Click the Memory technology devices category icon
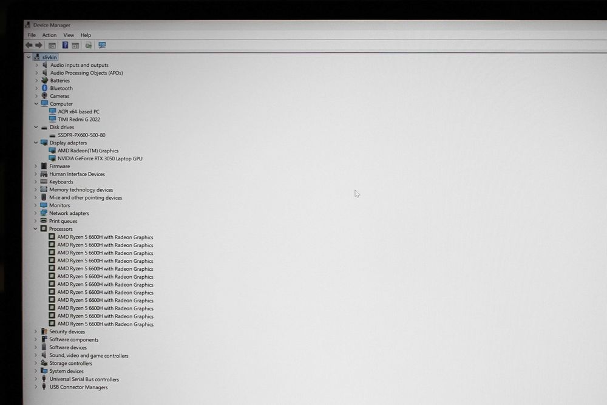 (x=44, y=189)
